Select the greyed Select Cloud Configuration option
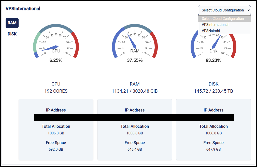This screenshot has height=167, width=257. pos(224,19)
